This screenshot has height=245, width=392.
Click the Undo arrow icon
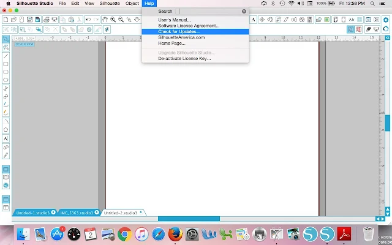pyautogui.click(x=88, y=20)
